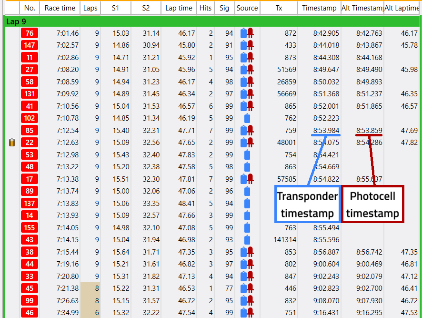The width and height of the screenshot is (422, 318).
Task: Click the source icon in car 131 row
Action: [x=247, y=94]
